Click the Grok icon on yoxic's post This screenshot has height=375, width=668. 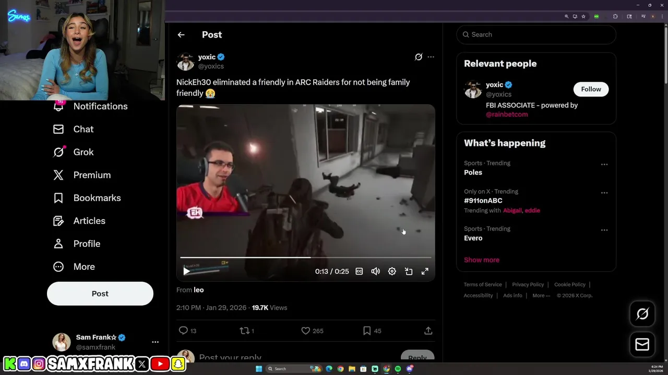pyautogui.click(x=419, y=57)
